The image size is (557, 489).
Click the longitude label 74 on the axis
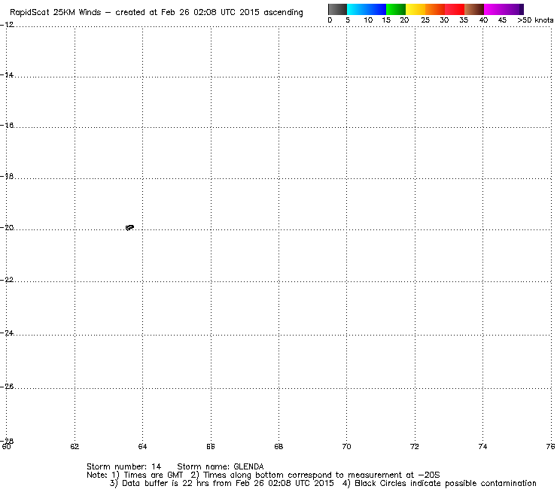(482, 446)
